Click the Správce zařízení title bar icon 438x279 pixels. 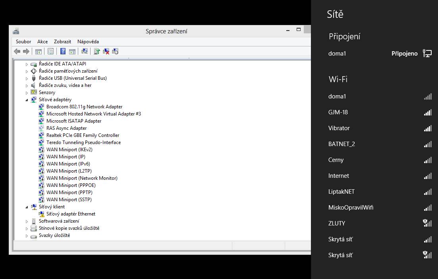pyautogui.click(x=16, y=31)
